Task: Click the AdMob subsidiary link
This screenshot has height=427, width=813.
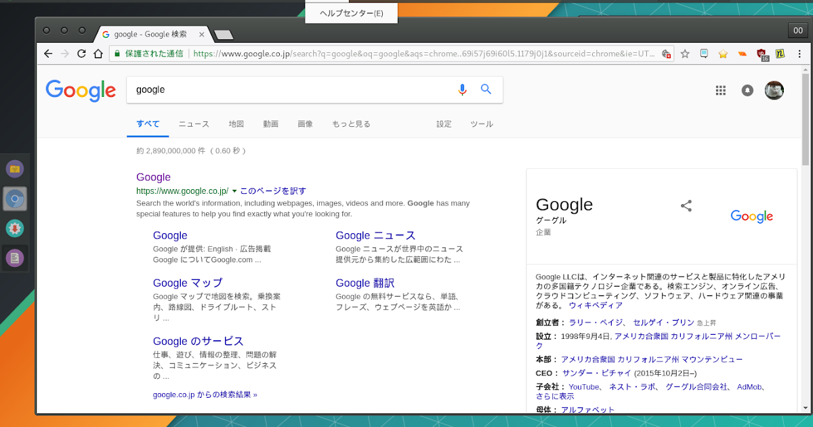Action: pyautogui.click(x=749, y=386)
